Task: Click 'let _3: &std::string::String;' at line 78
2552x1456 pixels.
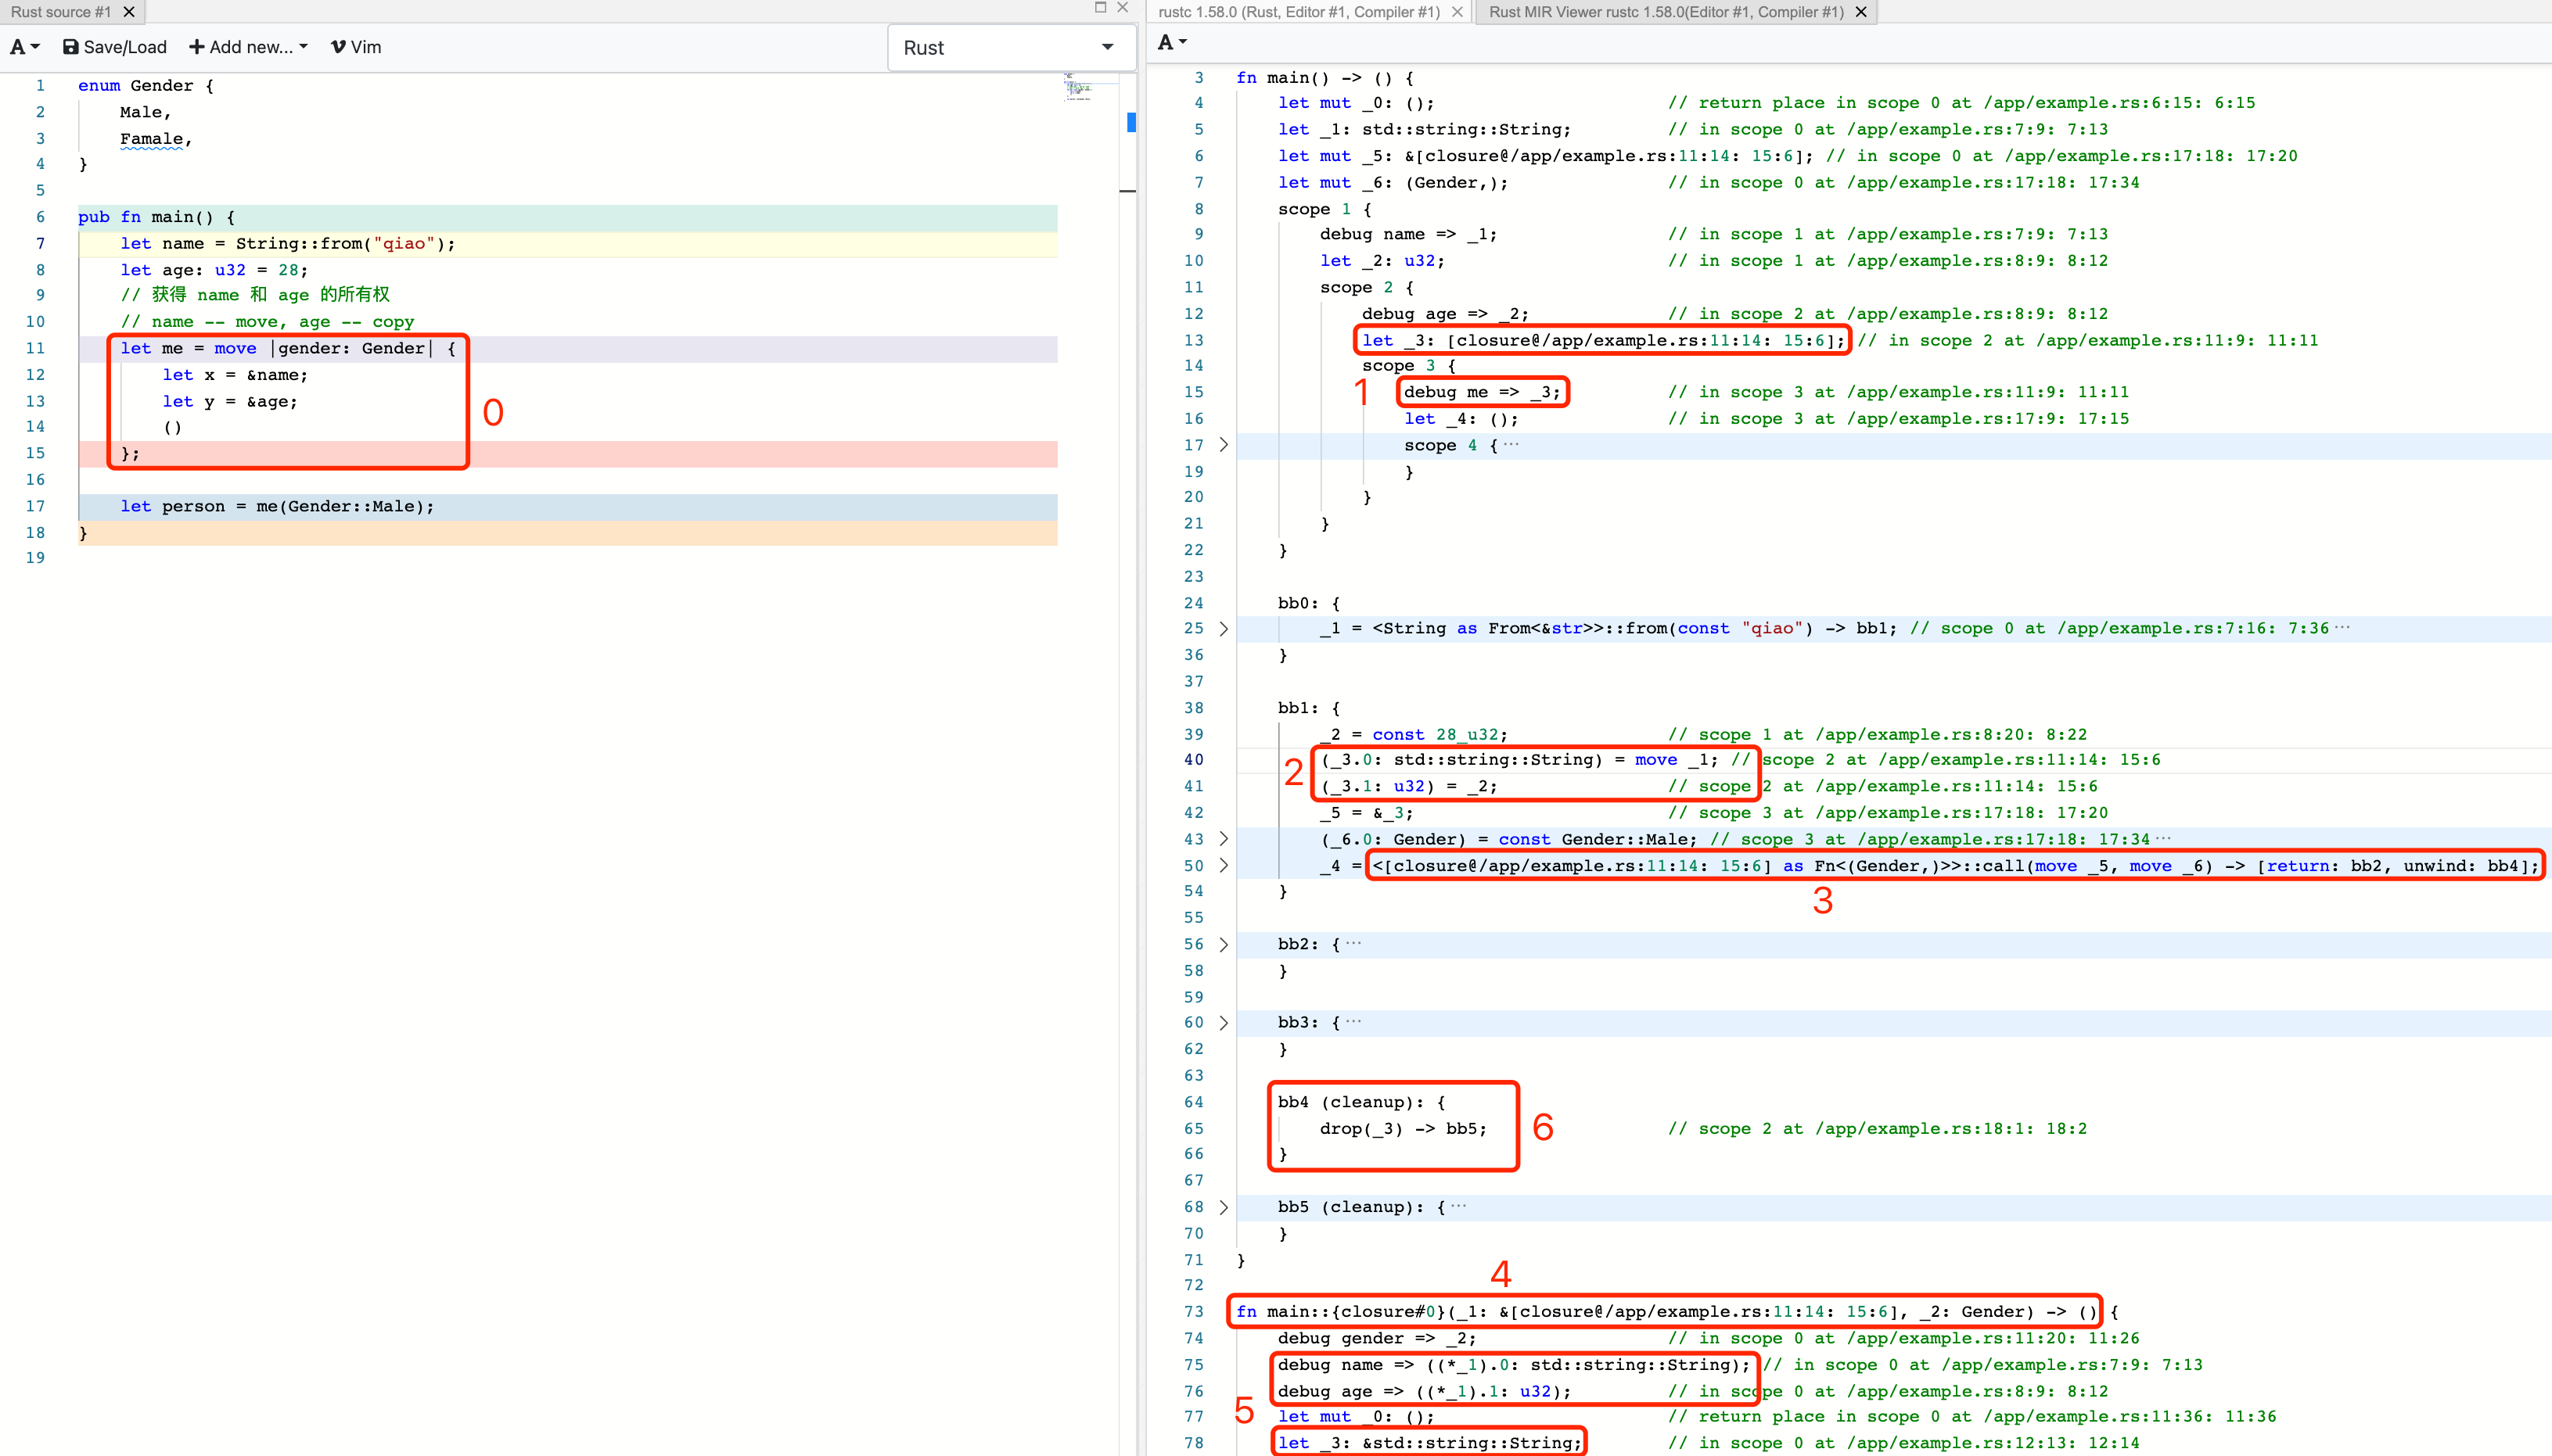Action: (1429, 1443)
